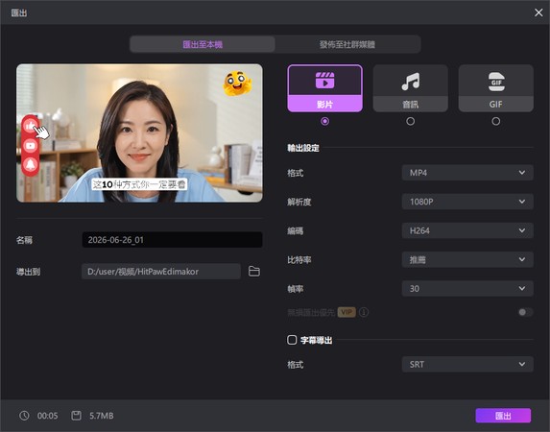Image resolution: width=550 pixels, height=432 pixels.
Task: Click the 輸出設定 section heading
Action: pyautogui.click(x=303, y=148)
